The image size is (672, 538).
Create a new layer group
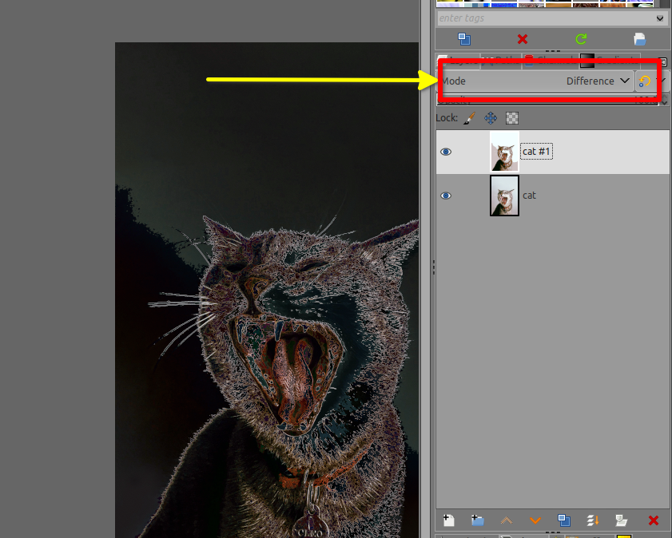click(477, 520)
